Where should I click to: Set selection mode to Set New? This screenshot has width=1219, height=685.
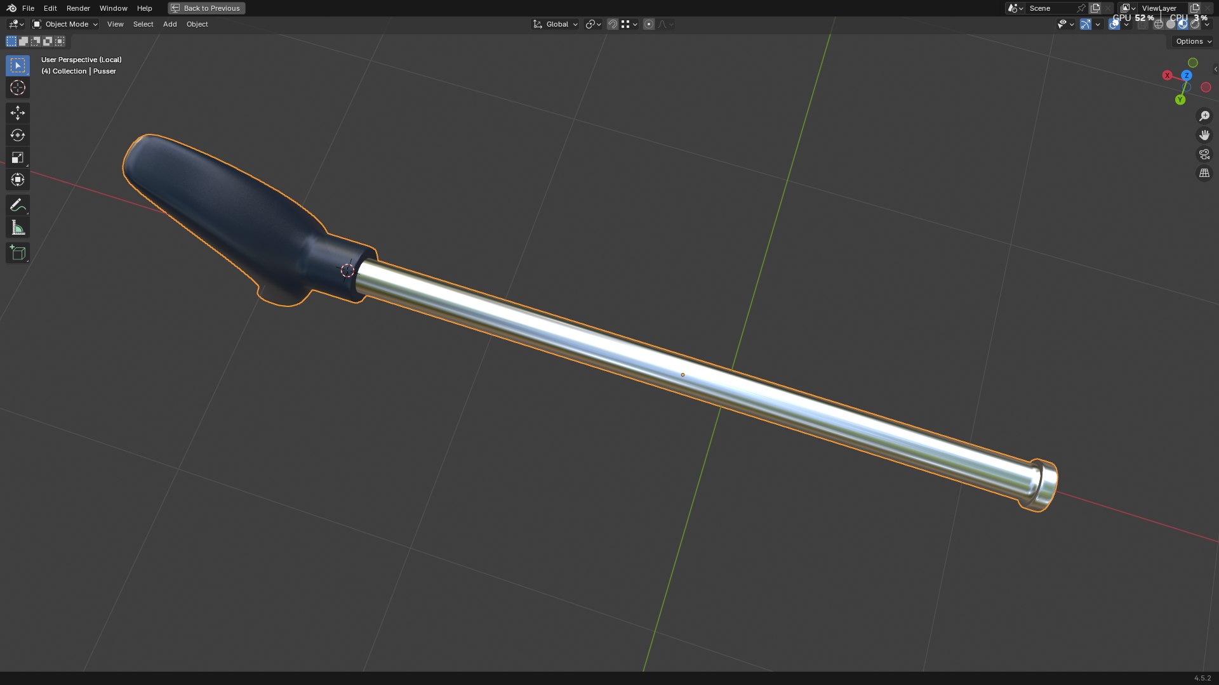coord(11,41)
